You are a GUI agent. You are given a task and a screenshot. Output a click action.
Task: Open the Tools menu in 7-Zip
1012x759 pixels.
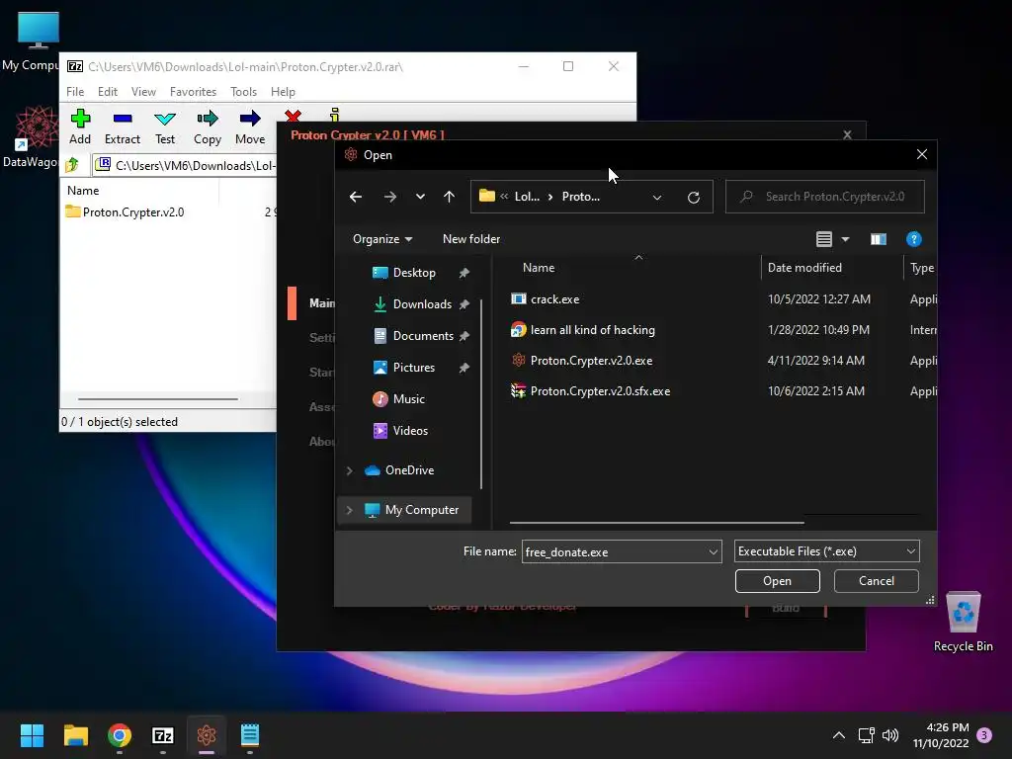[x=243, y=92]
